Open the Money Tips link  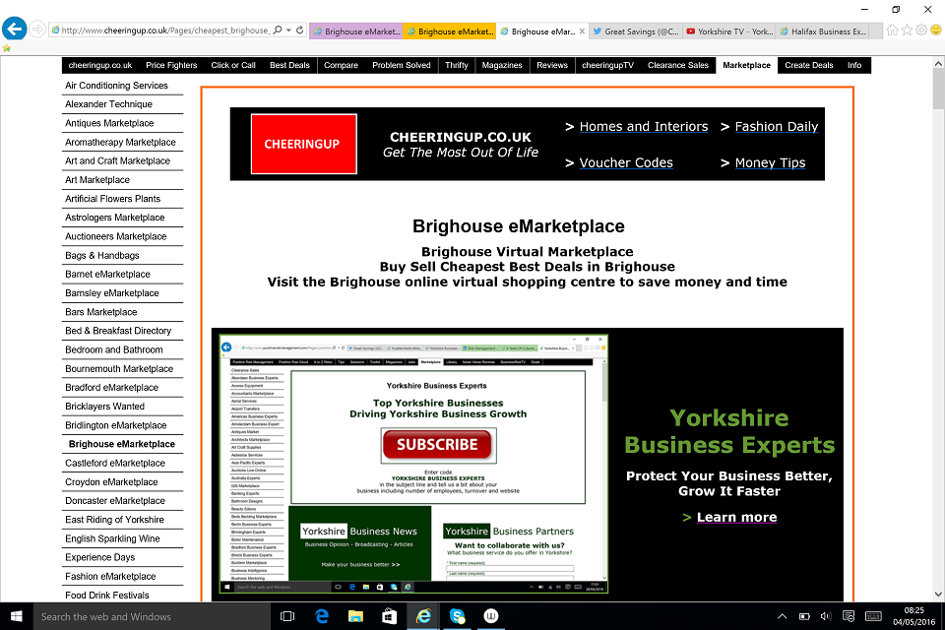click(770, 162)
